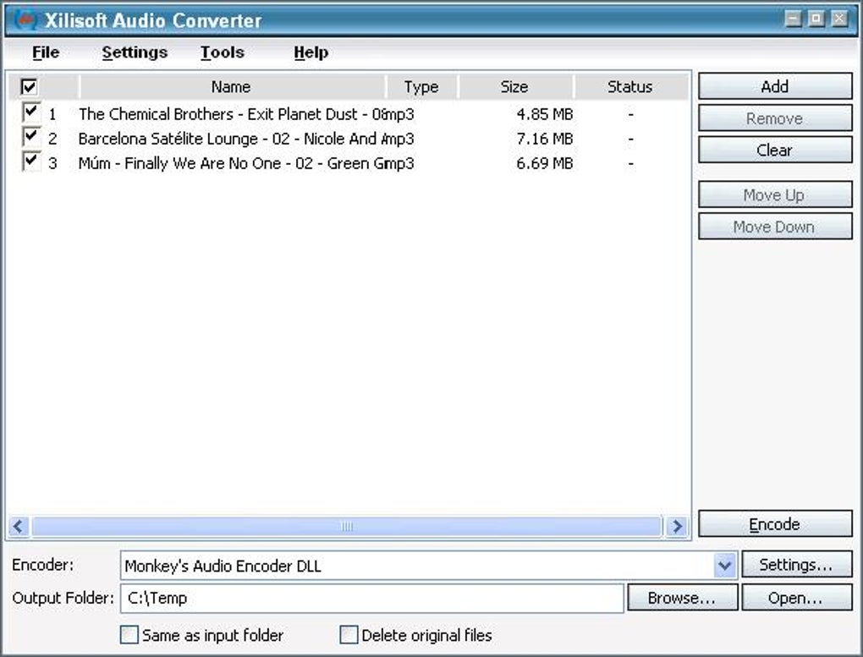Click the Move Up button
863x657 pixels.
[x=775, y=194]
